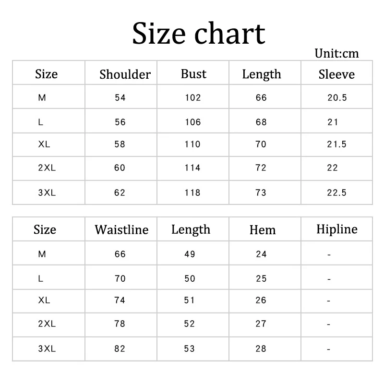Click the bust value 118 cell
The width and height of the screenshot is (384, 384).
click(193, 193)
